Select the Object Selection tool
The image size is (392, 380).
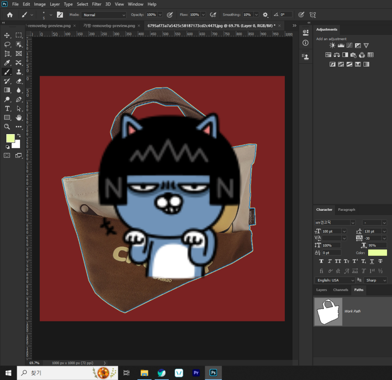(x=19, y=44)
